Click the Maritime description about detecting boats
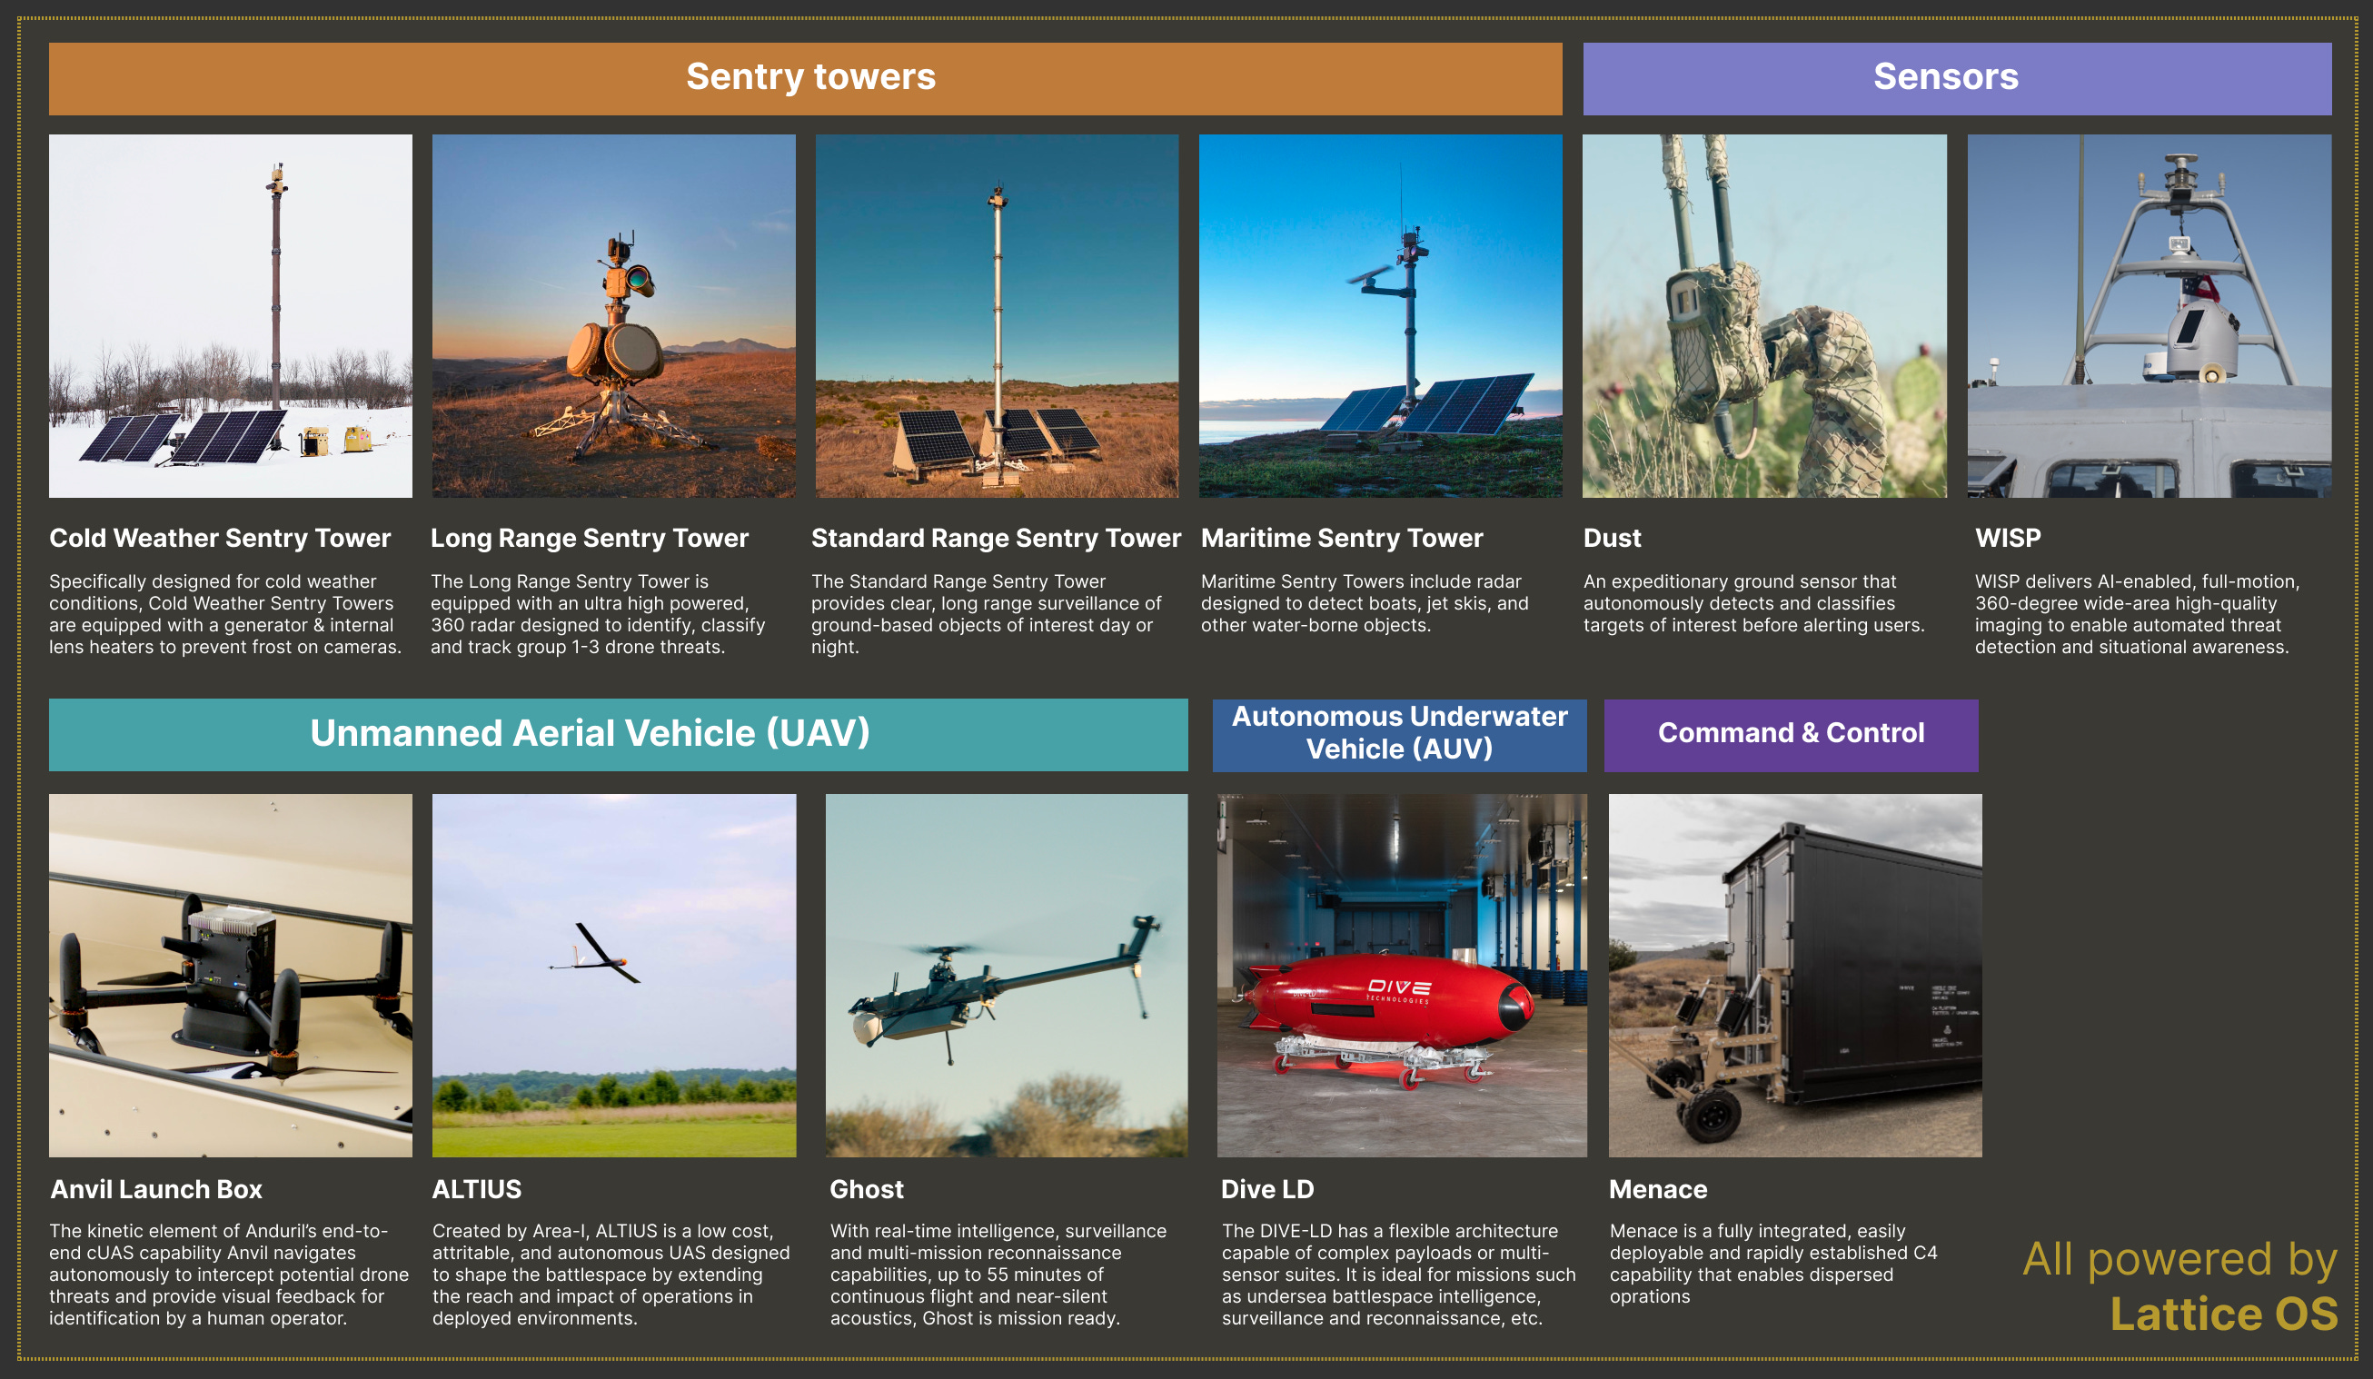 1365,603
